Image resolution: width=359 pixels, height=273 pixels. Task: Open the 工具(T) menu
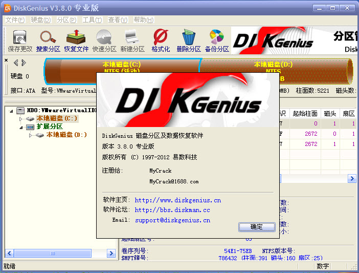coord(92,20)
